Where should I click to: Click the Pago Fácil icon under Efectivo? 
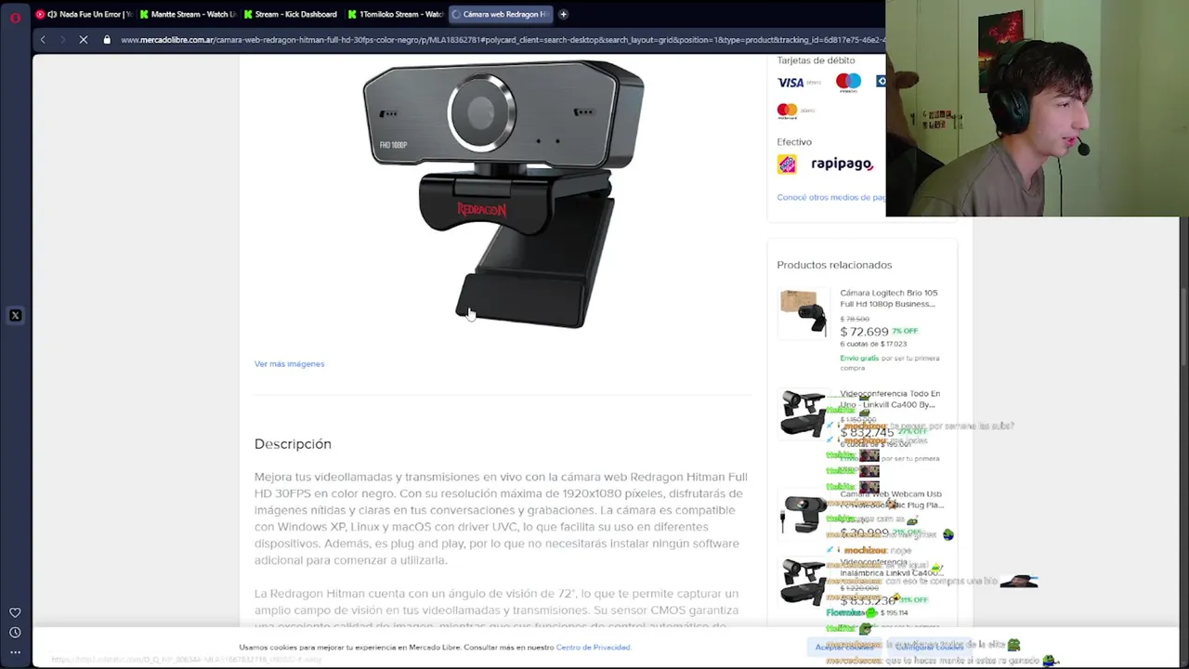pos(787,164)
